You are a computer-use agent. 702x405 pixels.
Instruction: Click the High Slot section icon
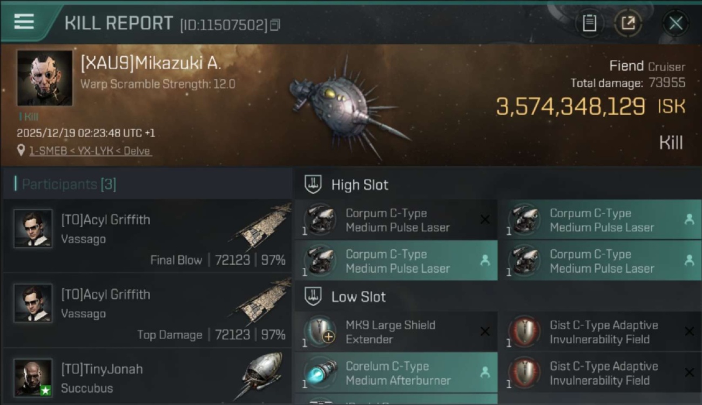[314, 185]
